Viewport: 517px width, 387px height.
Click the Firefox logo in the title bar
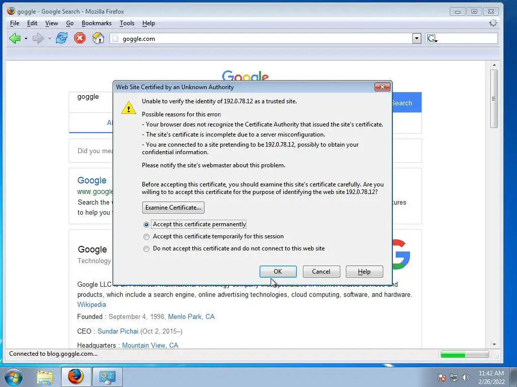[x=11, y=11]
